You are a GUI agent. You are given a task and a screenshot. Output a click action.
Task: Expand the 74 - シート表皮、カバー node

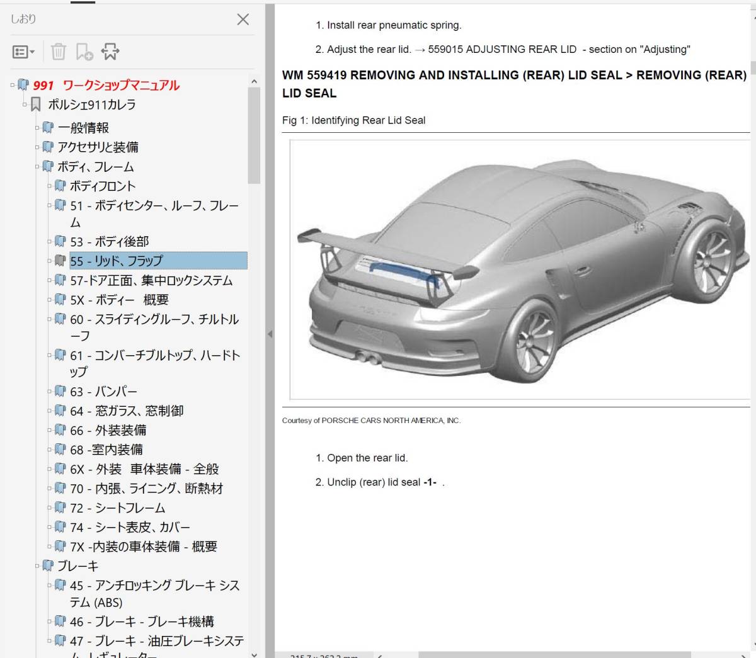click(x=50, y=527)
